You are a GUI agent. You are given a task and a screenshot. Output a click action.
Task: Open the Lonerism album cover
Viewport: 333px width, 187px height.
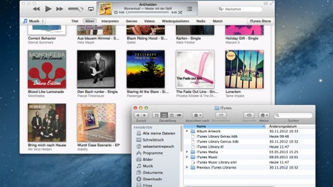click(x=244, y=69)
